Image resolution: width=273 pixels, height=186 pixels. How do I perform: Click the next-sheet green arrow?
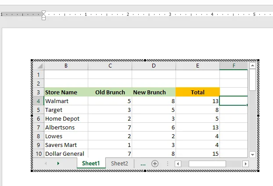tap(58, 163)
